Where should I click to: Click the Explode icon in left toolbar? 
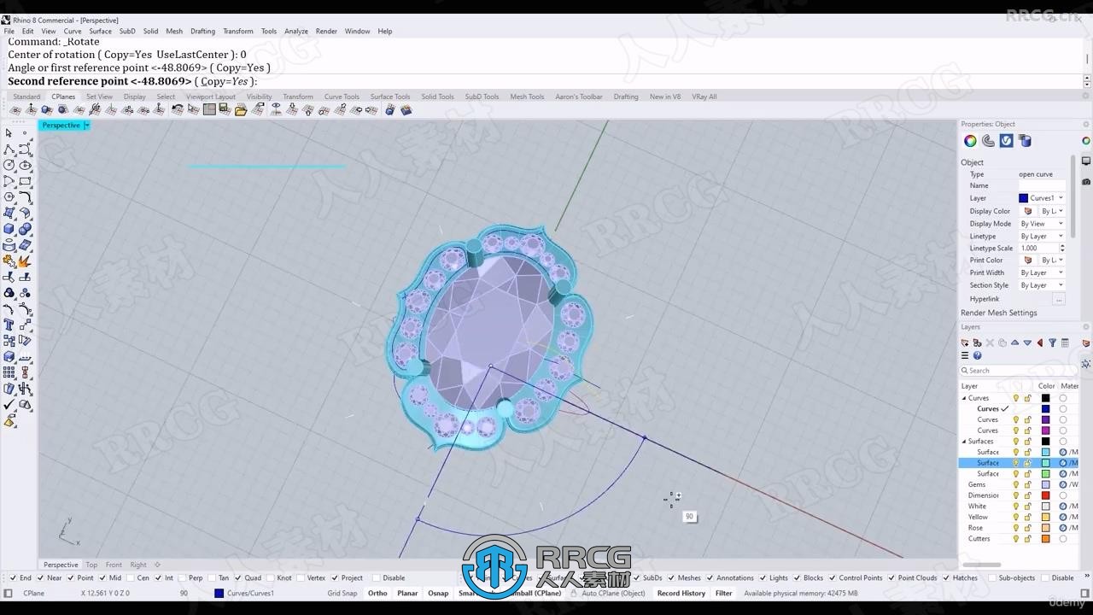point(25,261)
